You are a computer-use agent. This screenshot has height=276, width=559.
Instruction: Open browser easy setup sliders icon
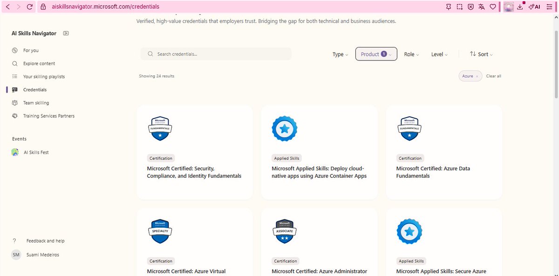[x=550, y=7]
